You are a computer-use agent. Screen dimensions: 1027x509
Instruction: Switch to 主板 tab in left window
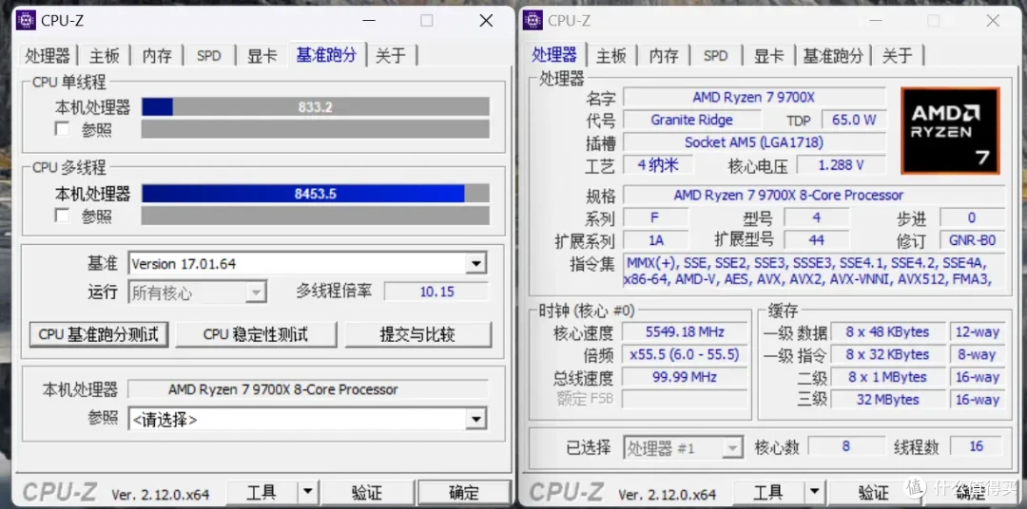pyautogui.click(x=105, y=56)
